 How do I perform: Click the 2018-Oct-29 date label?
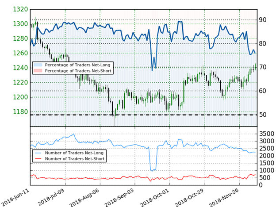[190, 197]
